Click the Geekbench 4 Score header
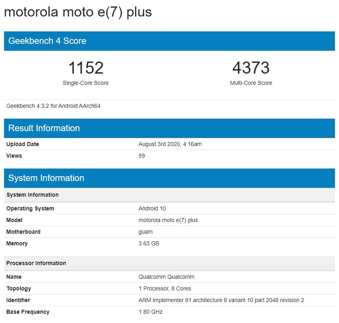This screenshot has height=323, width=339. [169, 41]
